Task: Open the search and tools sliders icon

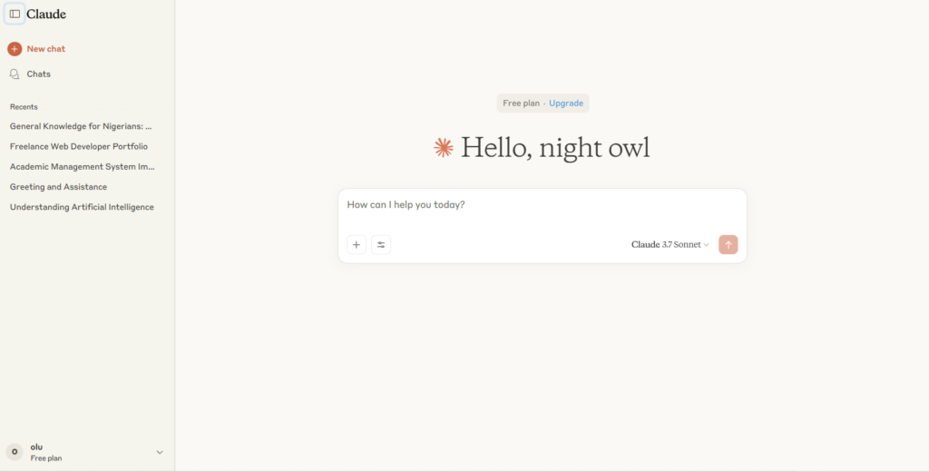Action: tap(381, 244)
